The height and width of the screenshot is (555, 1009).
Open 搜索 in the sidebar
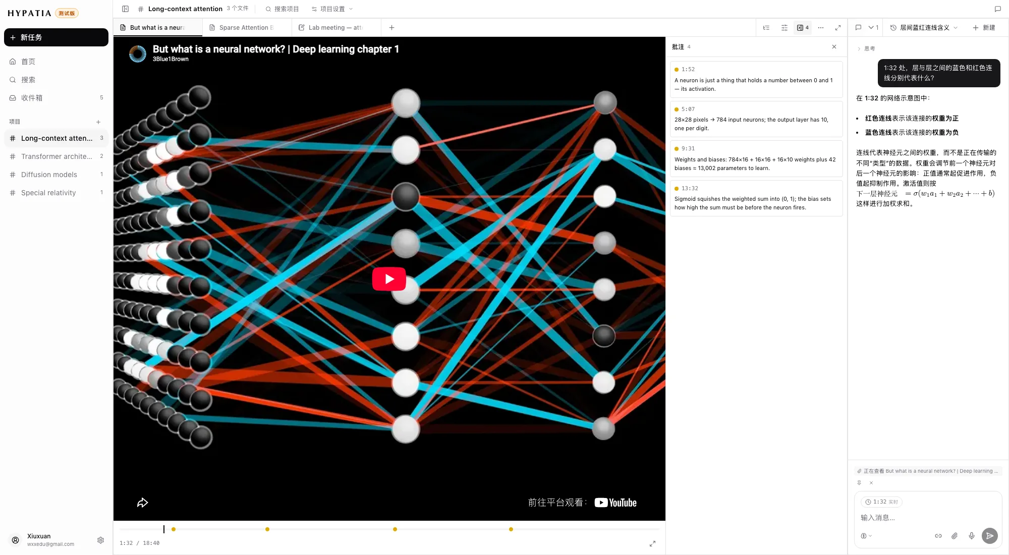coord(56,80)
